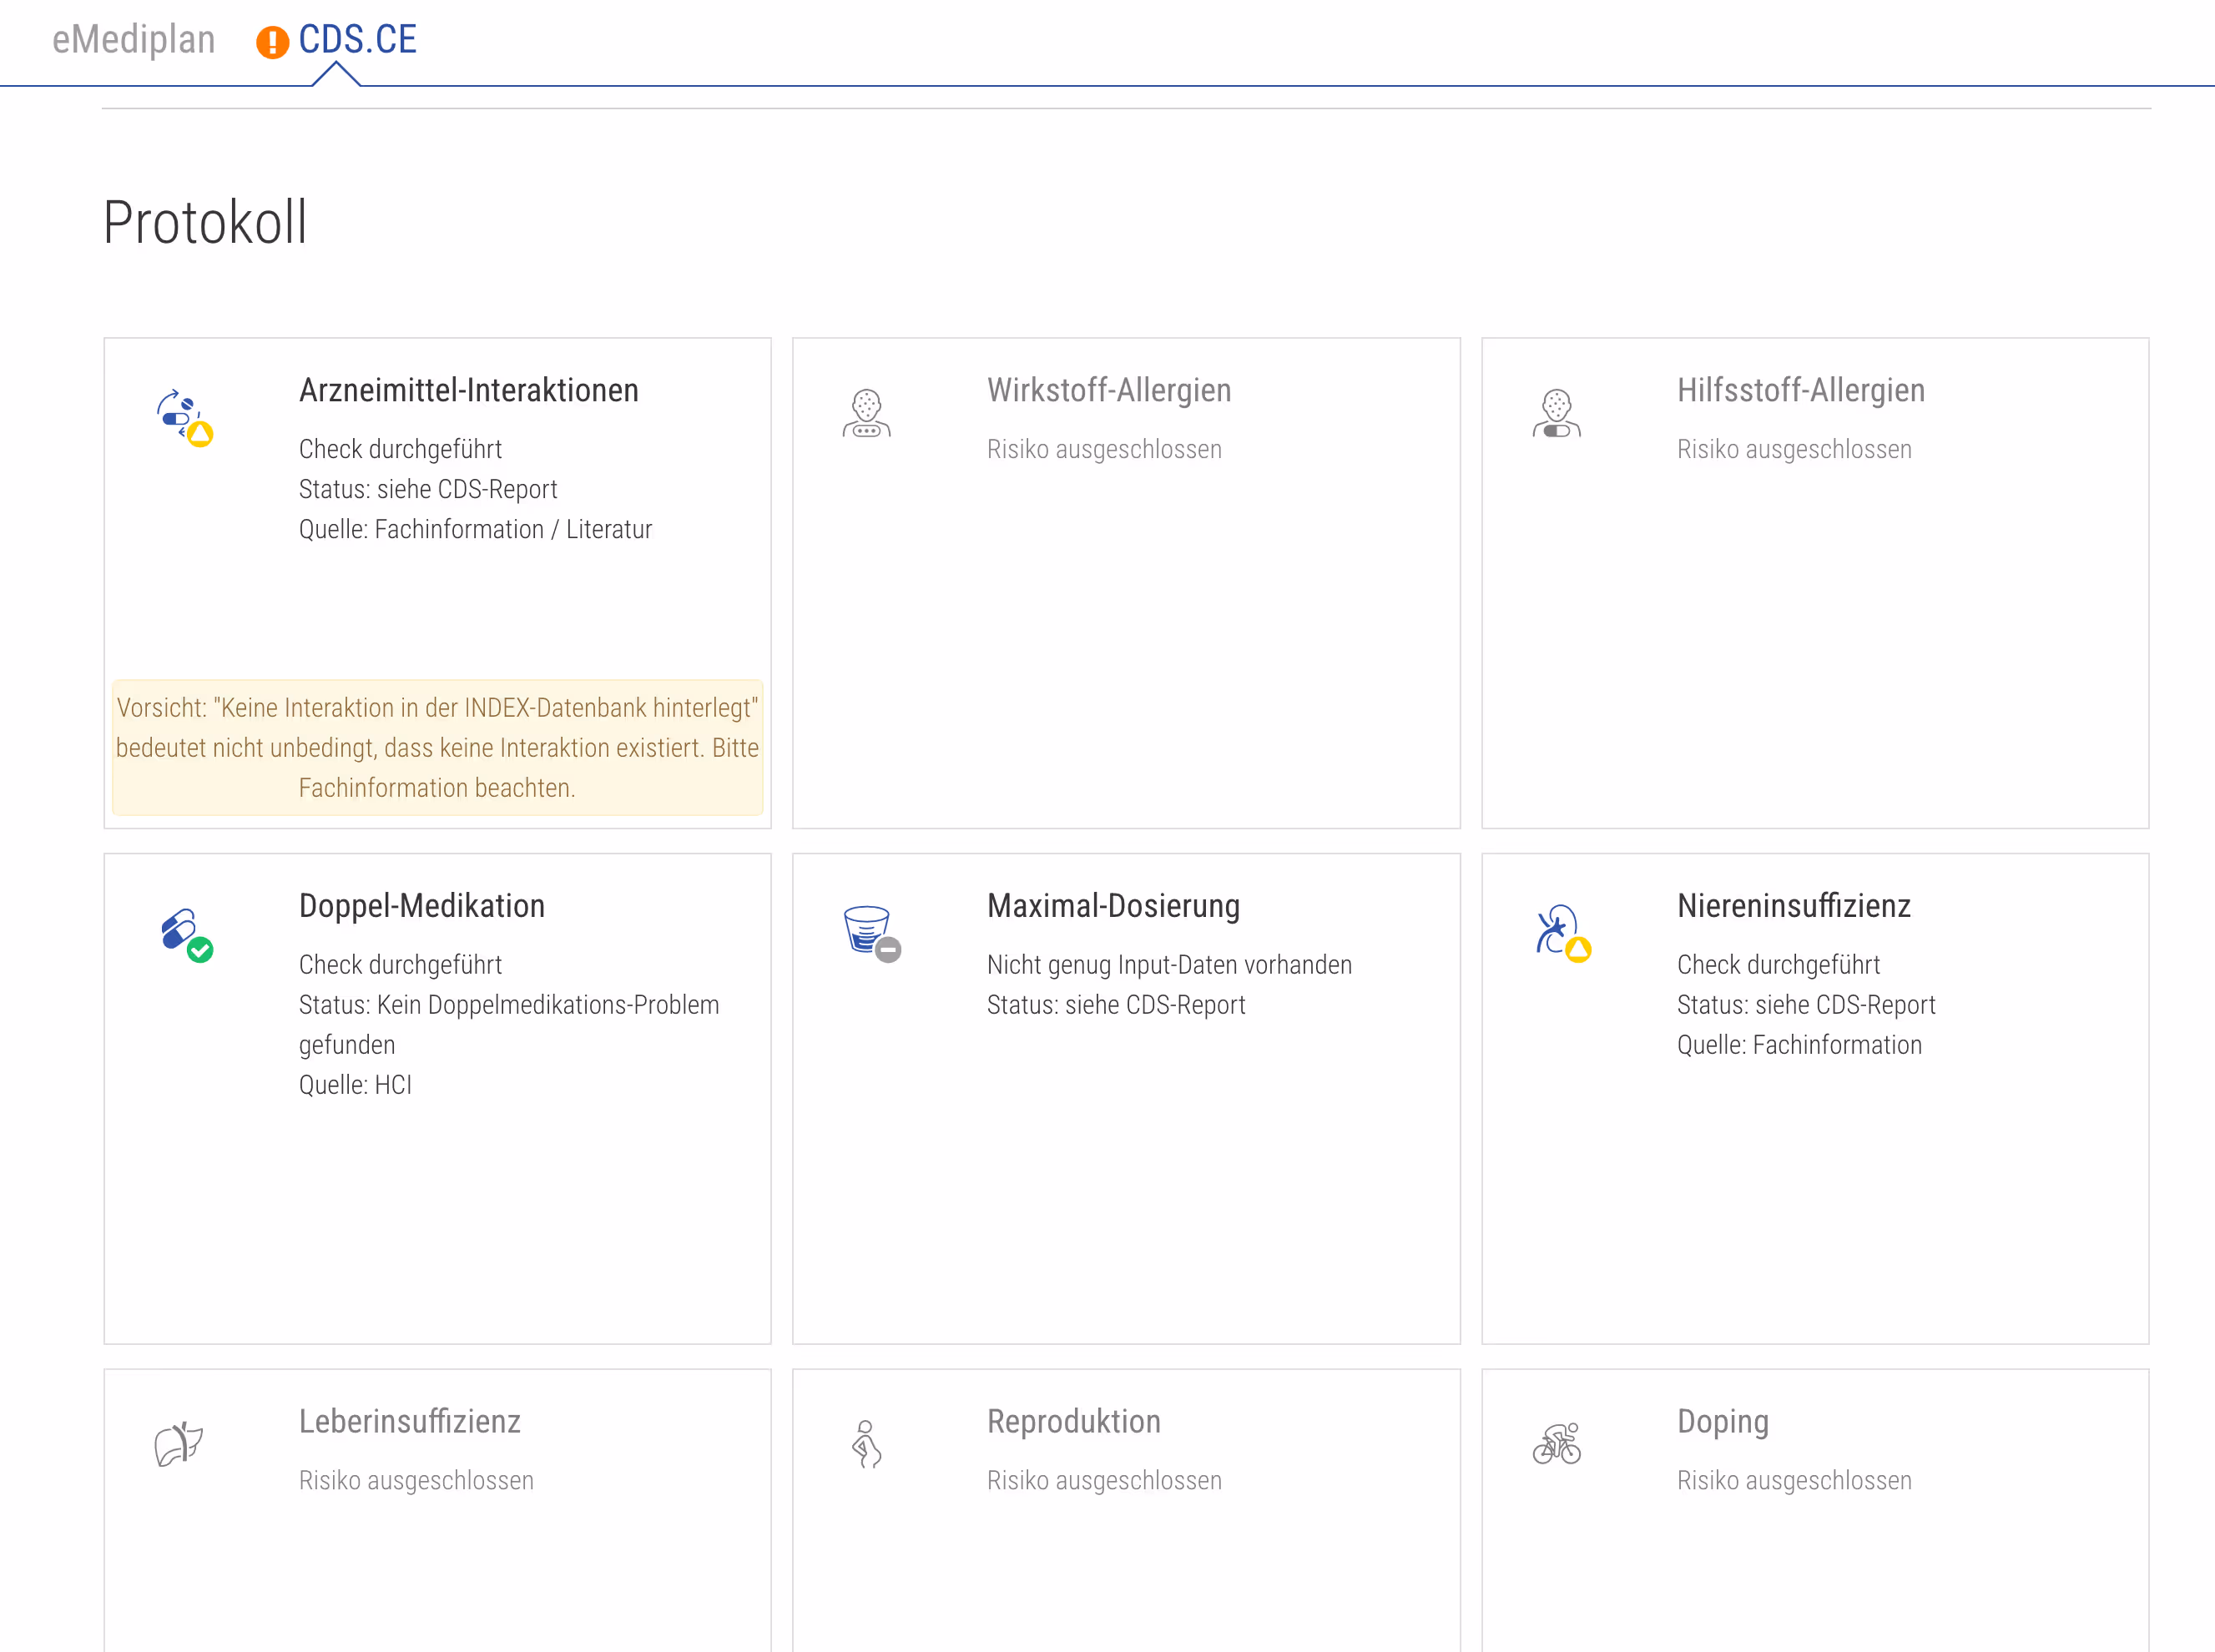Screen dimensions: 2215x1652
Task: Click the Maximal-Dosierung measuring cup icon
Action: [x=872, y=934]
